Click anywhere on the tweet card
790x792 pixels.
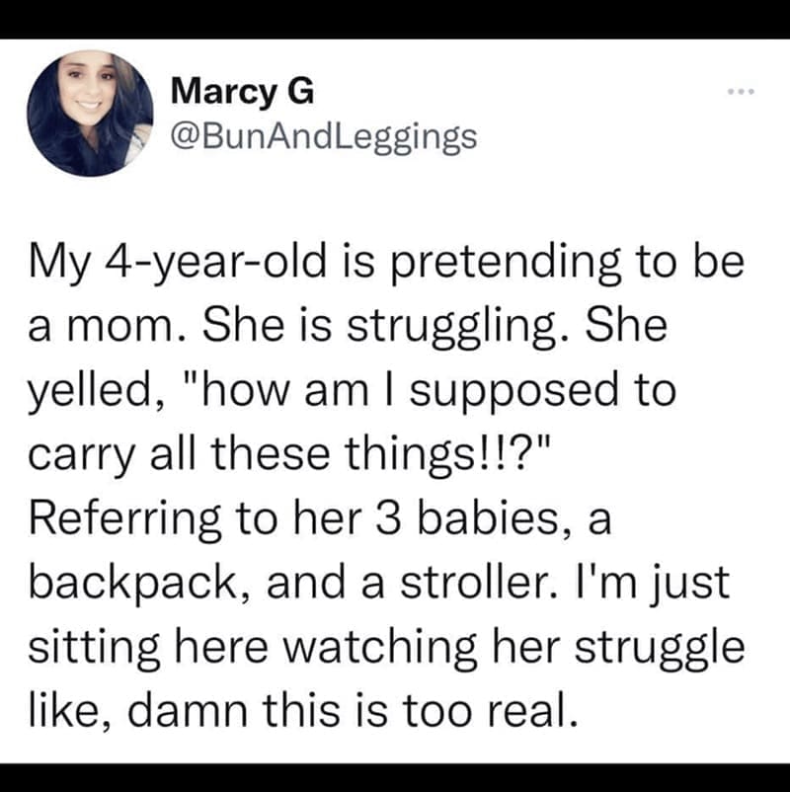click(395, 395)
